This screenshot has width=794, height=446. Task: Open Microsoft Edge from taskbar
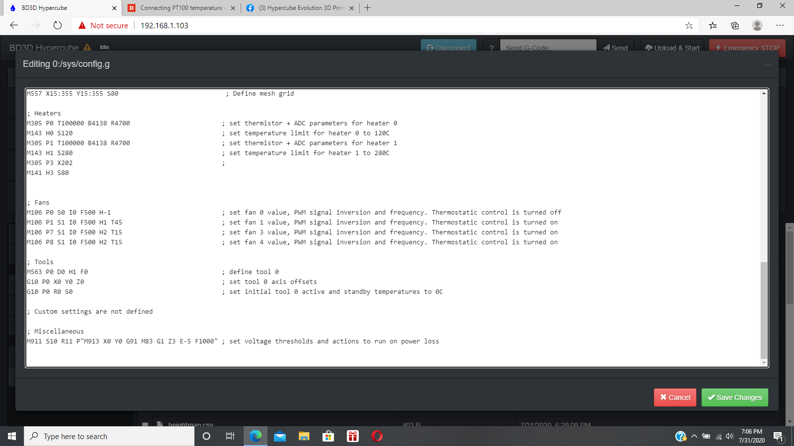pos(255,436)
